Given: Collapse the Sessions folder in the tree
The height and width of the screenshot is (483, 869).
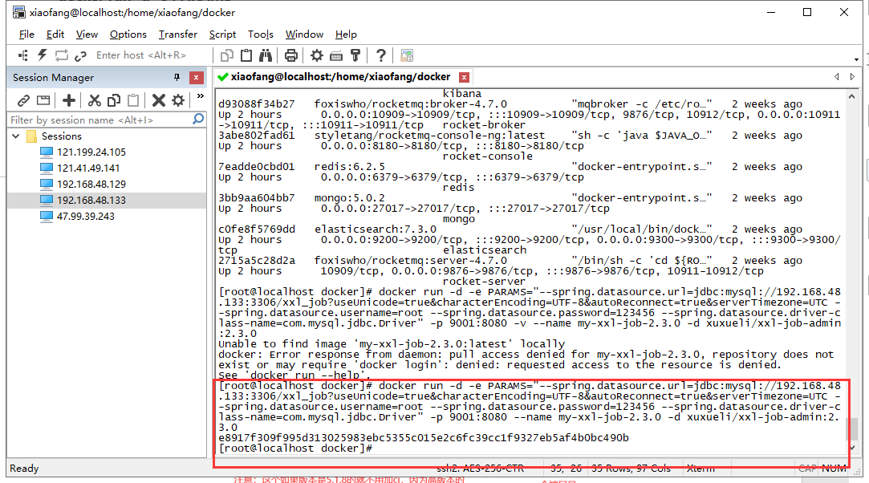Looking at the screenshot, I should pos(16,137).
